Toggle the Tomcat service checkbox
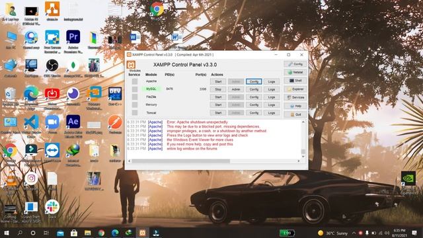Image resolution: width=423 pixels, height=238 pixels. 135,112
